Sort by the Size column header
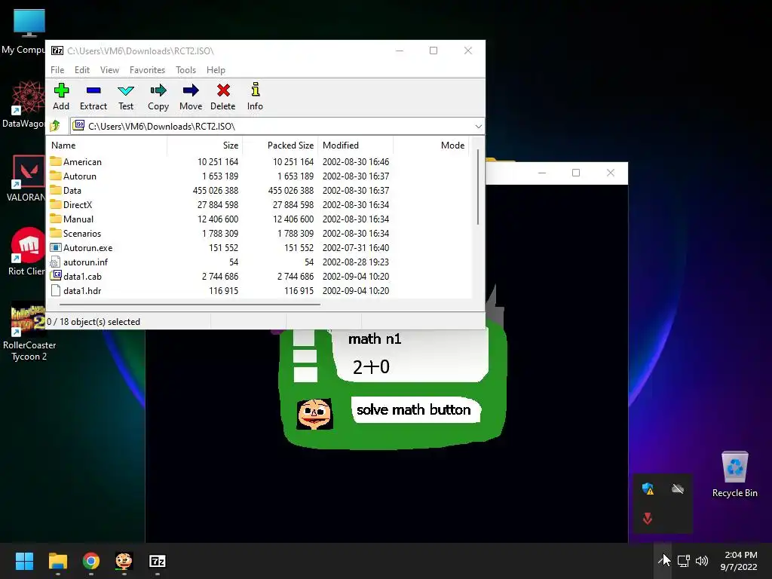Viewport: 772px width, 579px height. coord(205,146)
